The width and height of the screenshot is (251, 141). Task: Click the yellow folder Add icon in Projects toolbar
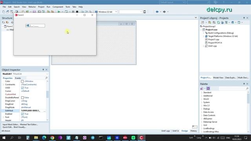(210, 23)
